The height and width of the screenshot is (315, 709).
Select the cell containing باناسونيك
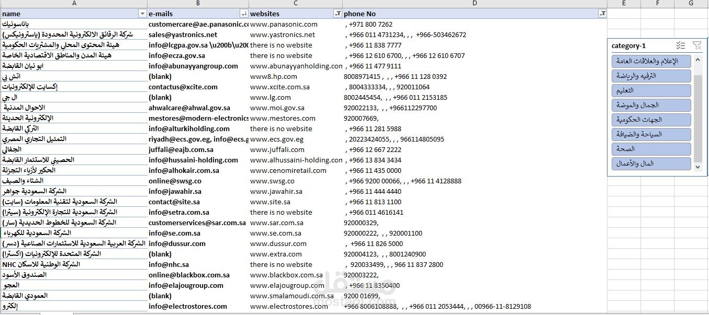(x=74, y=24)
